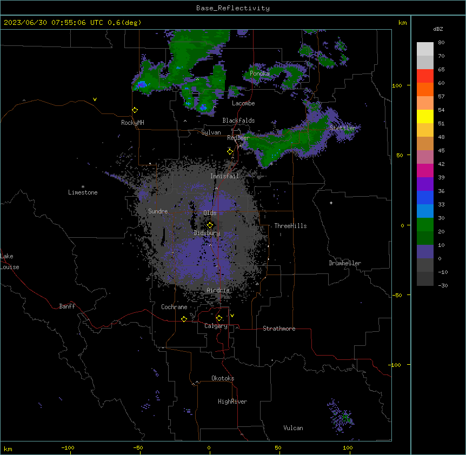Pick the red 65 dBZ legend swatch
The image size is (466, 455).
coord(425,76)
